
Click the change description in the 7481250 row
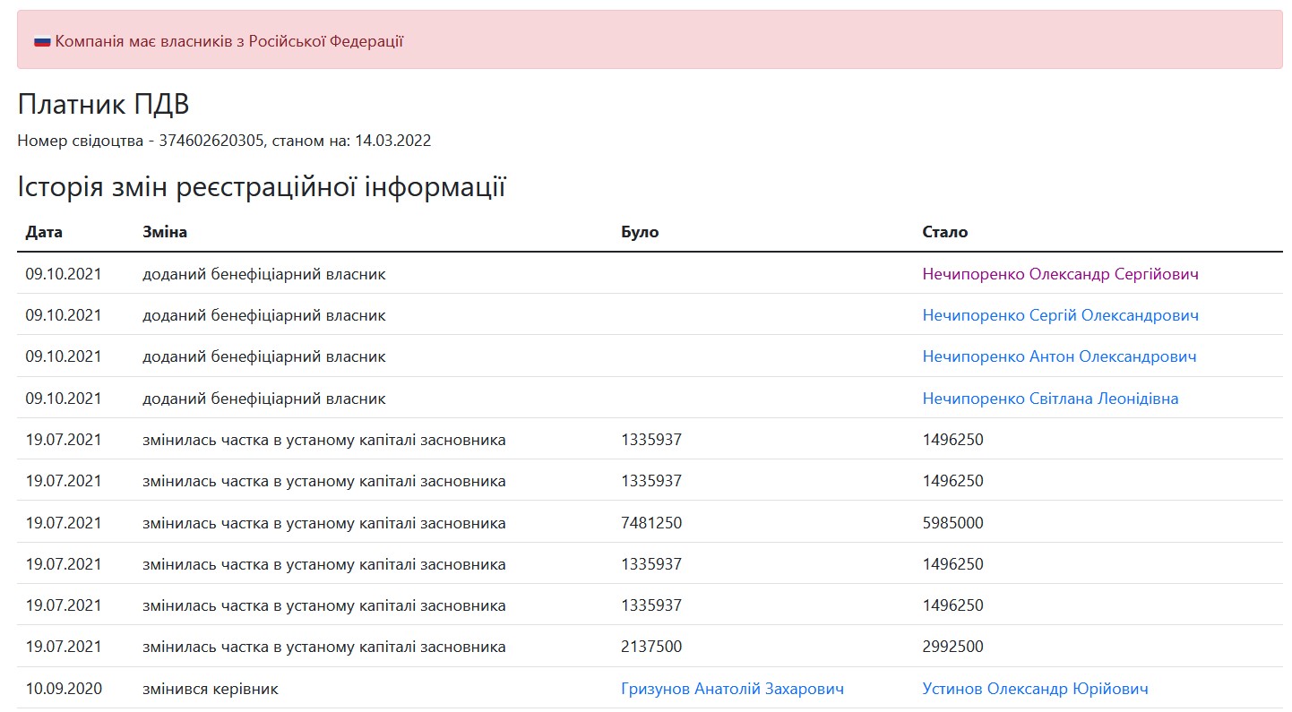[x=324, y=523]
